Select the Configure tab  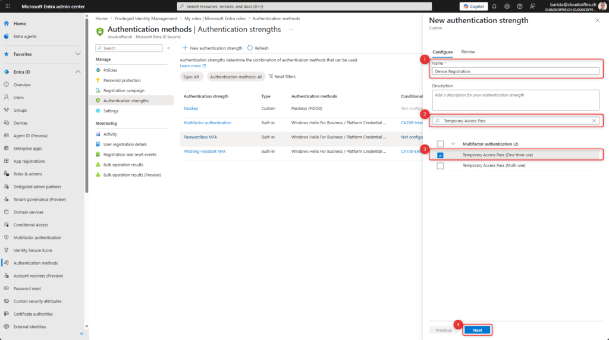(442, 52)
